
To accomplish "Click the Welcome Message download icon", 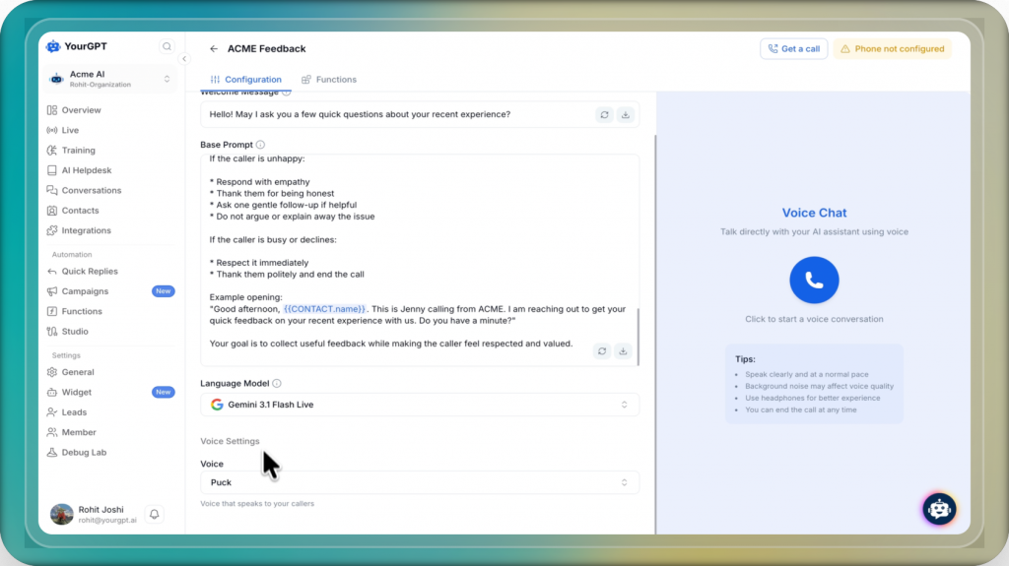I will 625,114.
